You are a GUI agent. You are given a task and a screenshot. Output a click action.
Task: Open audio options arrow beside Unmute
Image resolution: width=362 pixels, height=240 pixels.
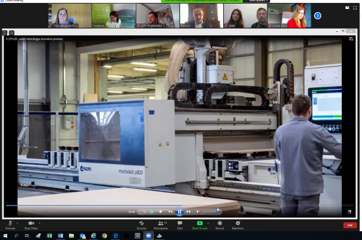click(x=18, y=223)
